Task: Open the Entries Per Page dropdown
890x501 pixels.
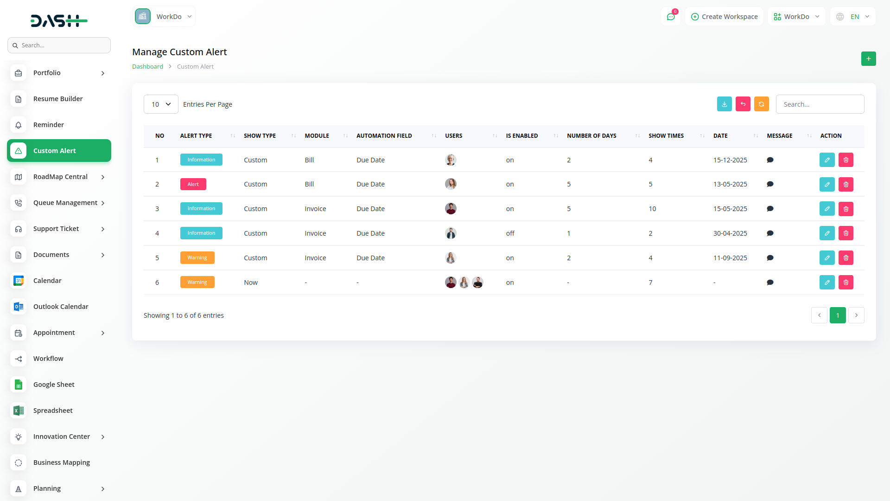Action: click(161, 104)
